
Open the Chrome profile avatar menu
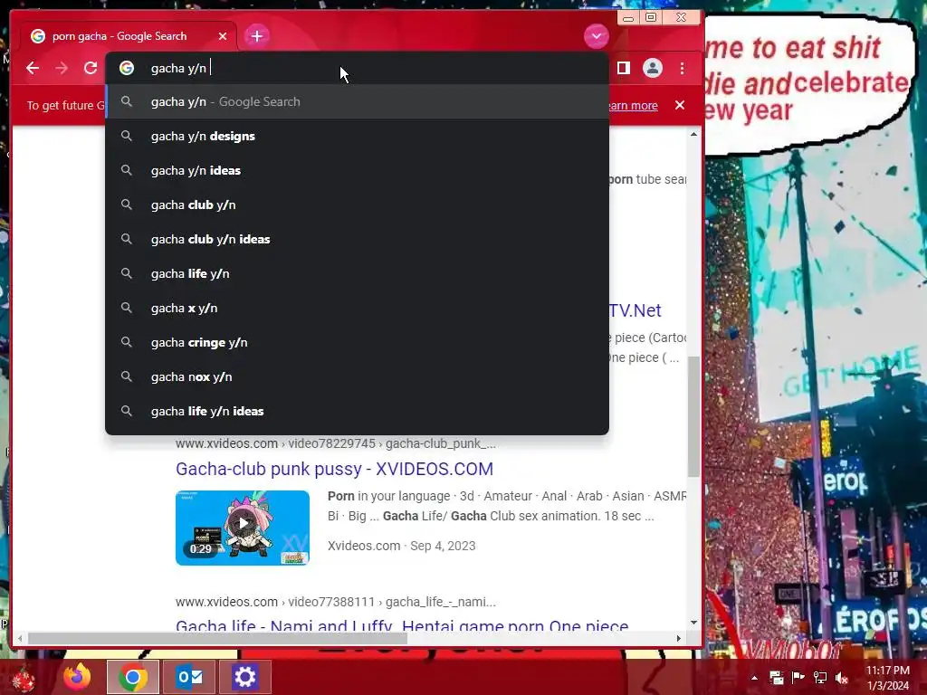tap(653, 68)
